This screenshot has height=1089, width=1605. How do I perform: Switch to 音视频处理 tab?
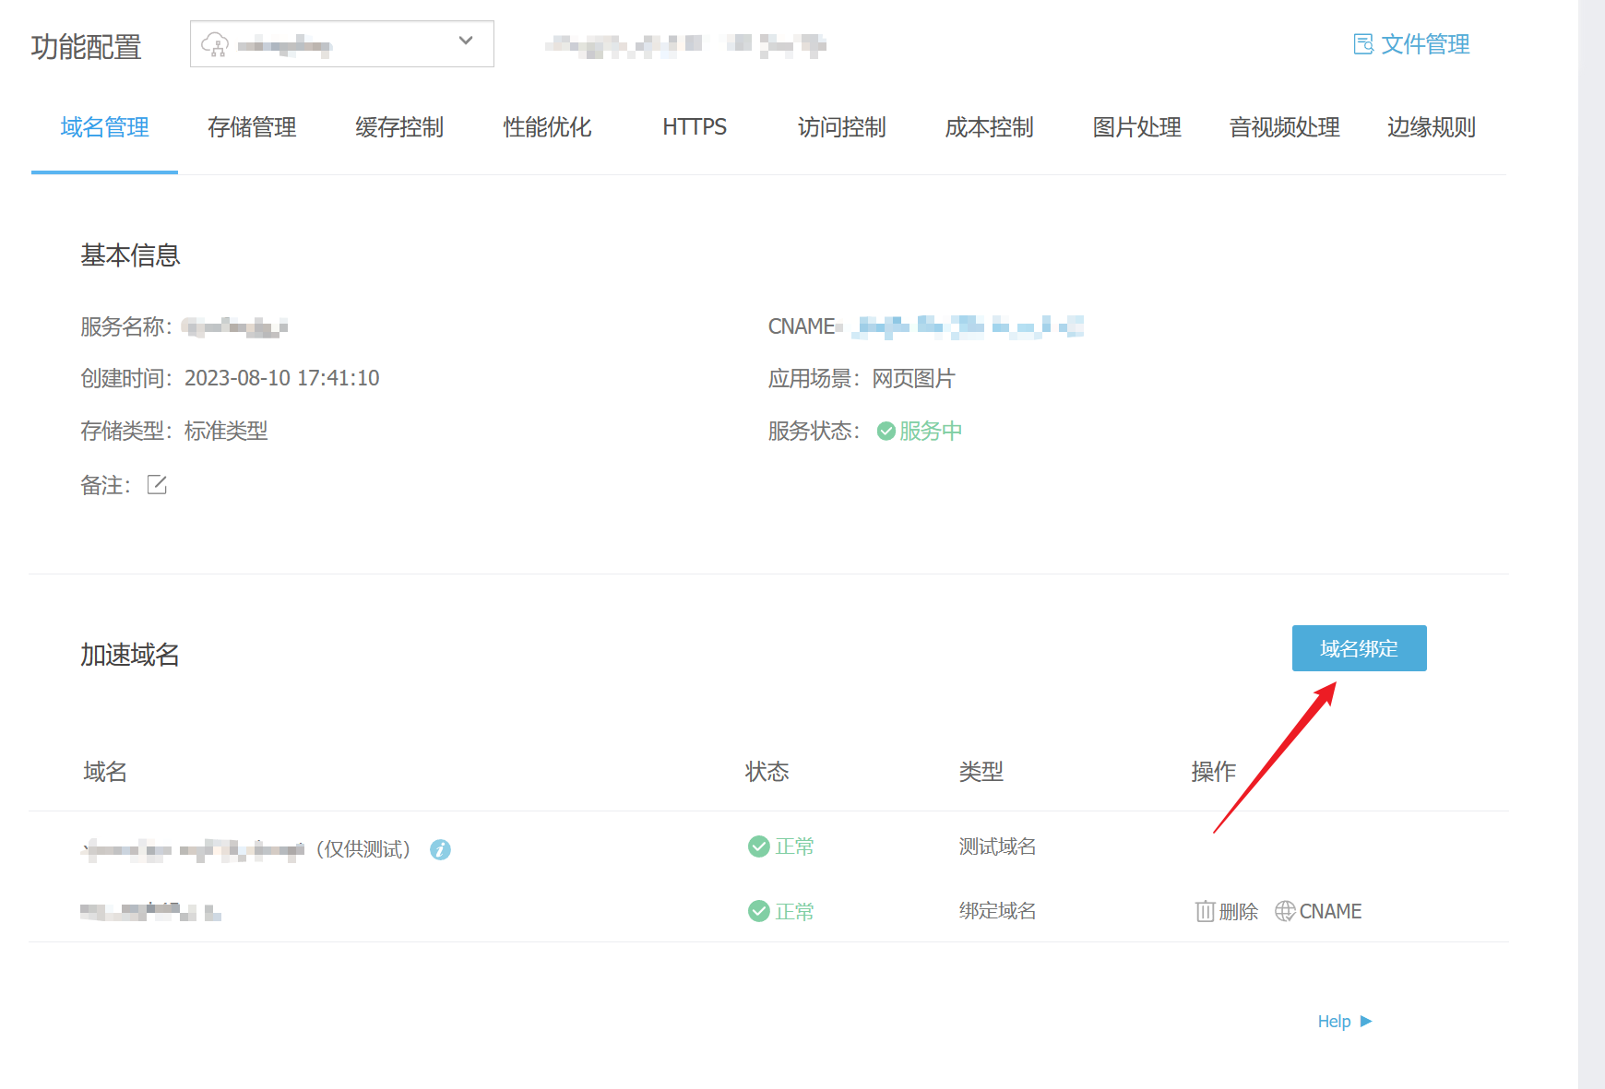point(1285,127)
